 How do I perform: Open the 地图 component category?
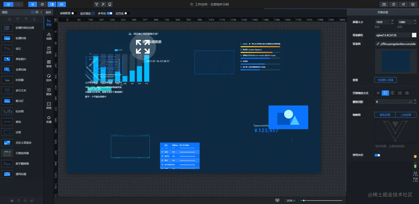click(x=49, y=36)
